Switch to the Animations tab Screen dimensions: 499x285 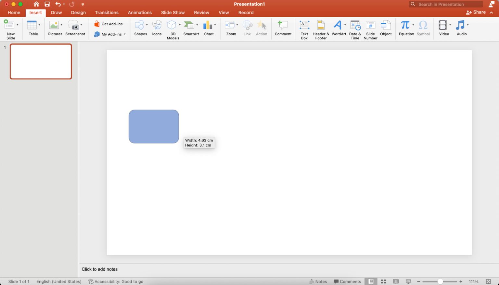click(140, 13)
